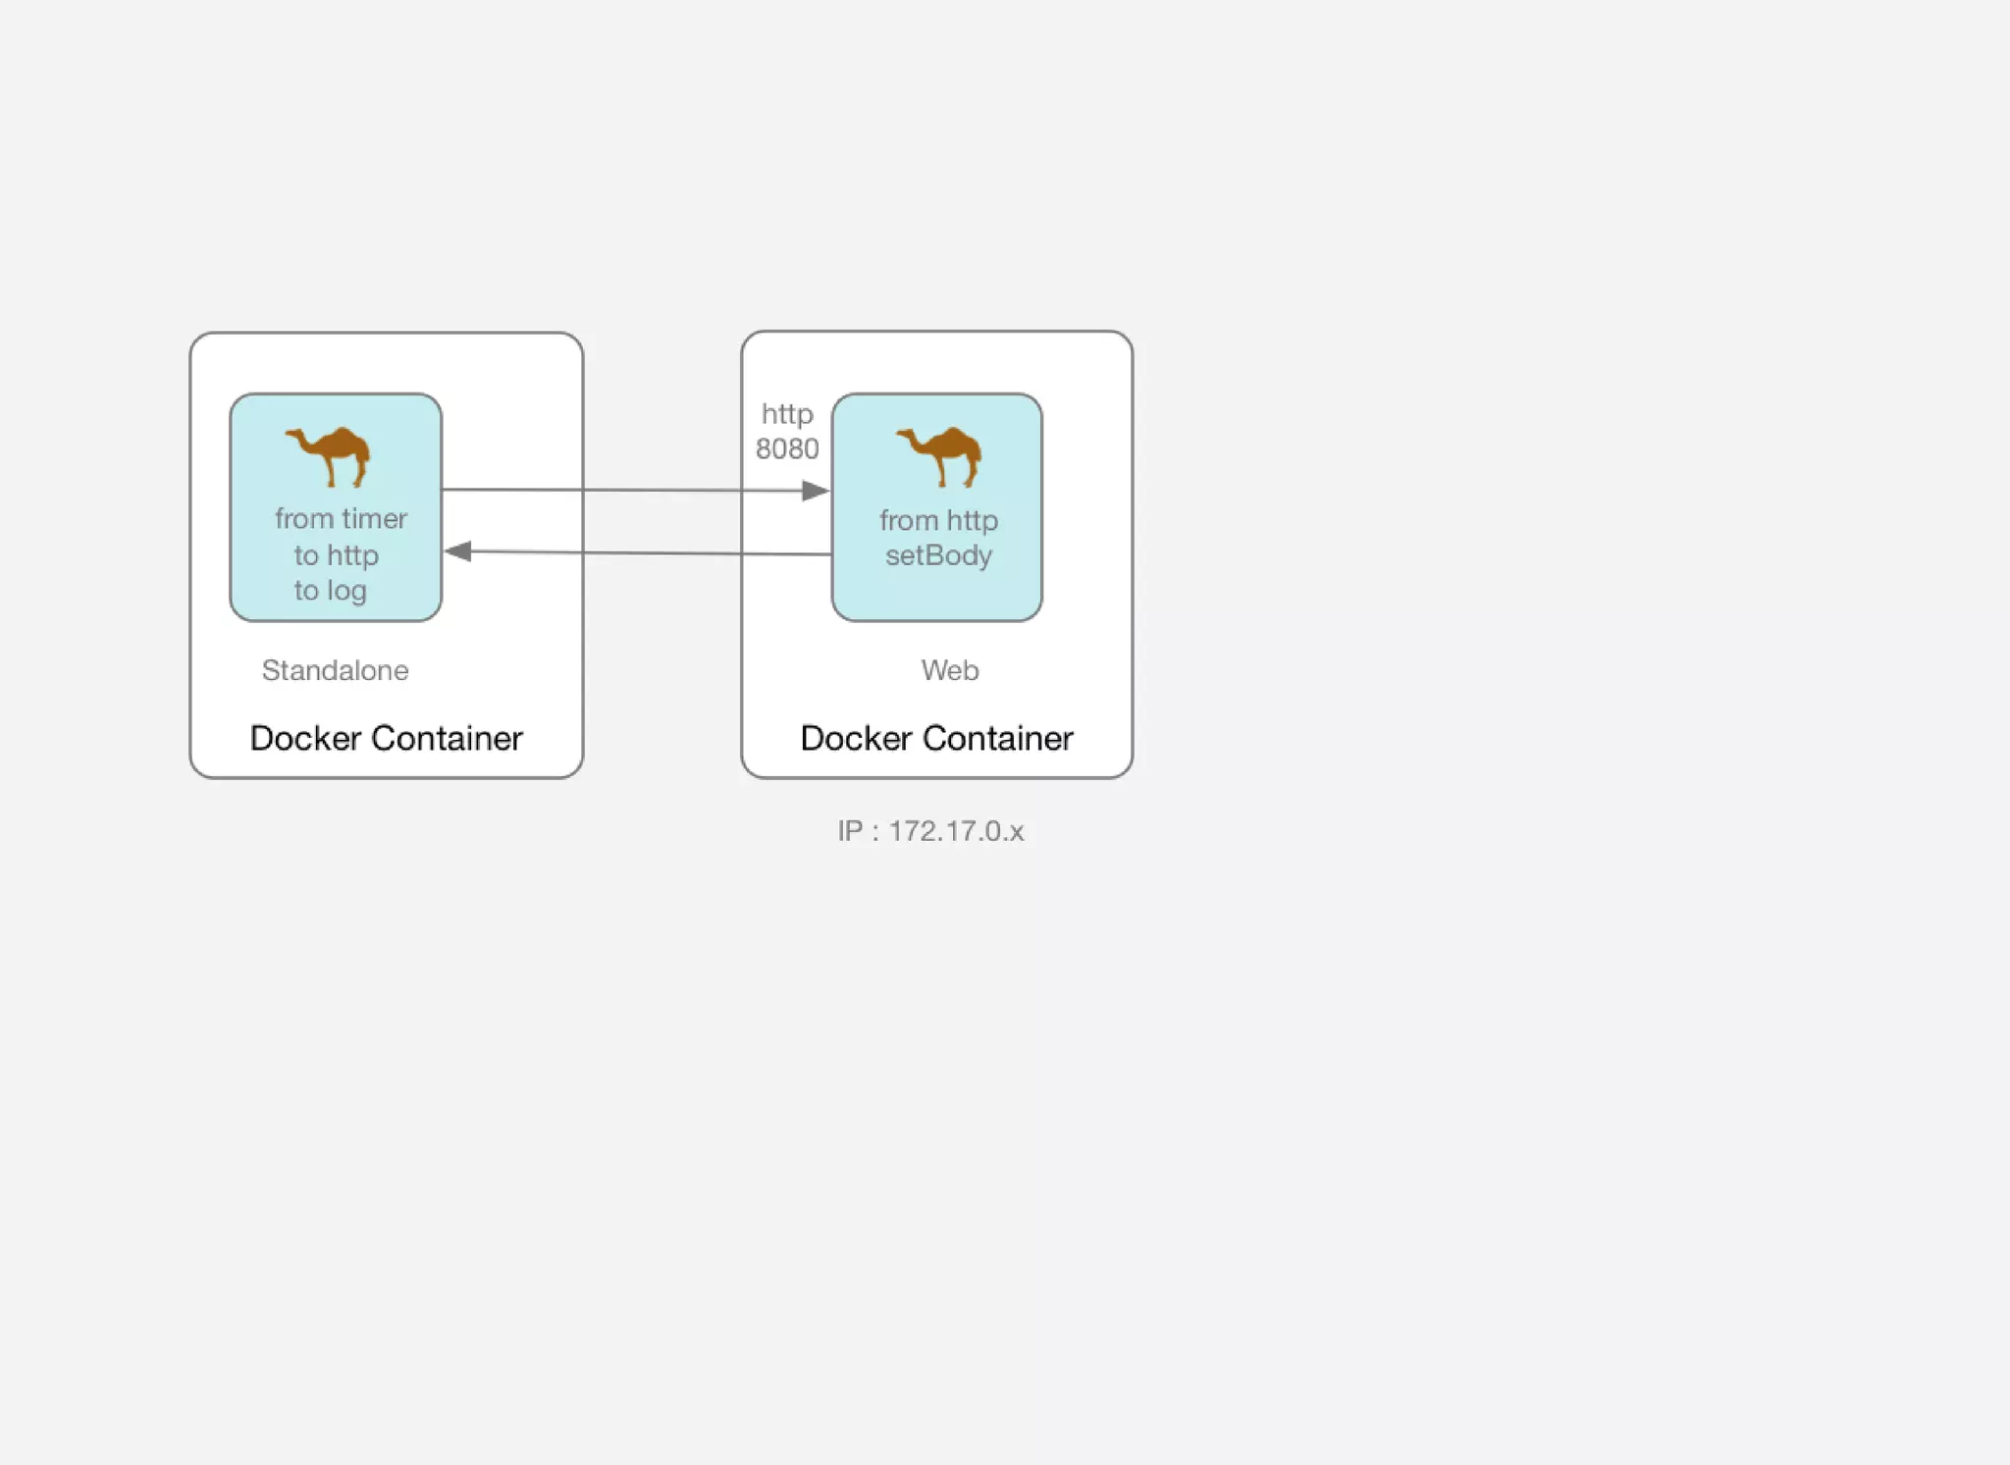Click the right-pointing arrowhead near Web box

pos(815,491)
